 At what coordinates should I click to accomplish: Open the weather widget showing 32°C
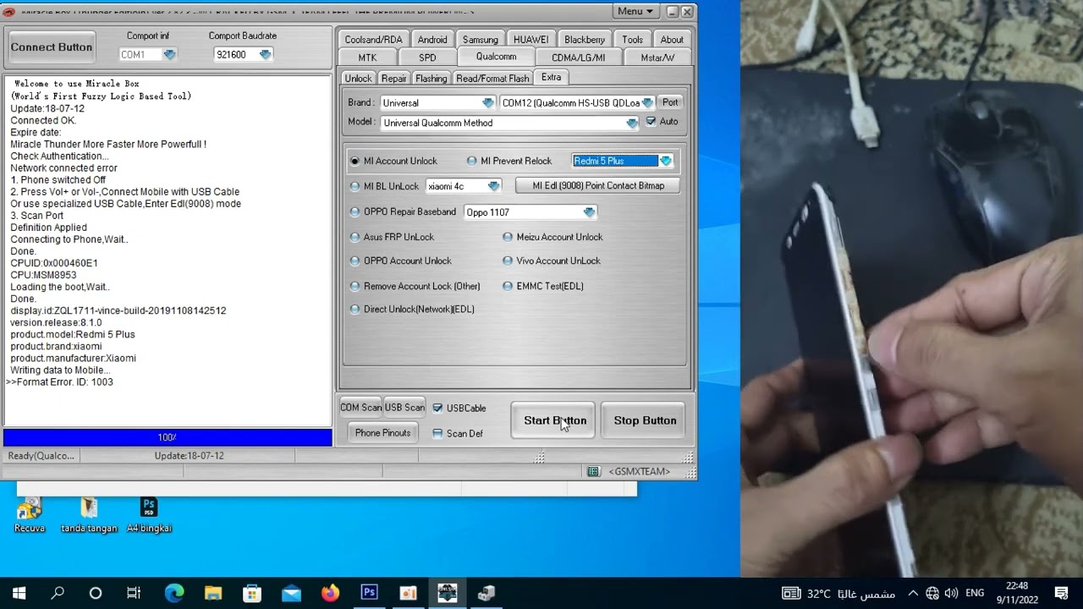pyautogui.click(x=838, y=593)
